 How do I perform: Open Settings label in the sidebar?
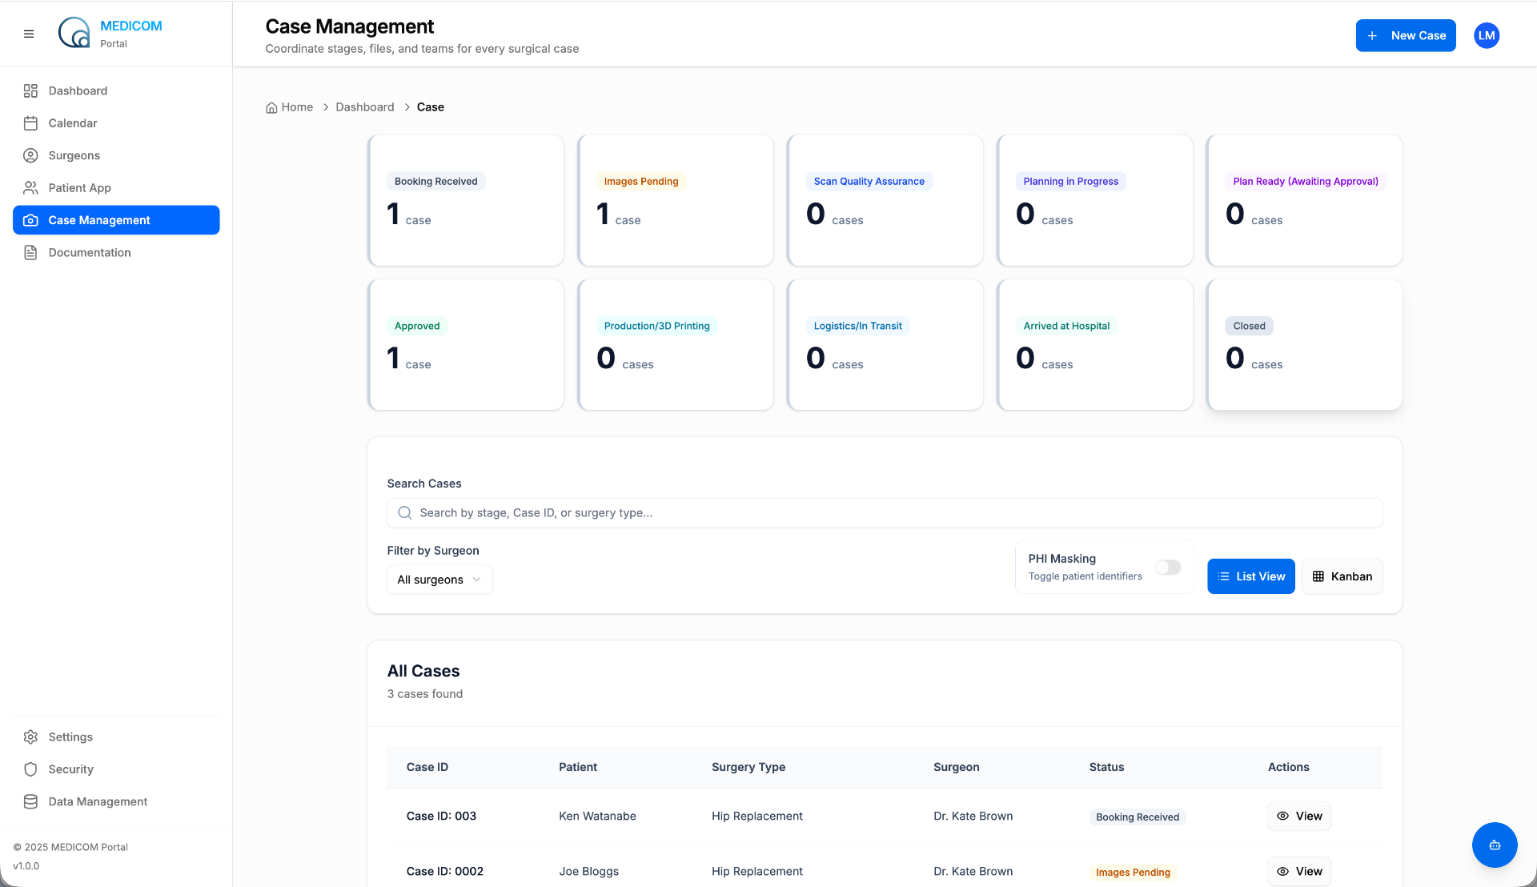[70, 736]
